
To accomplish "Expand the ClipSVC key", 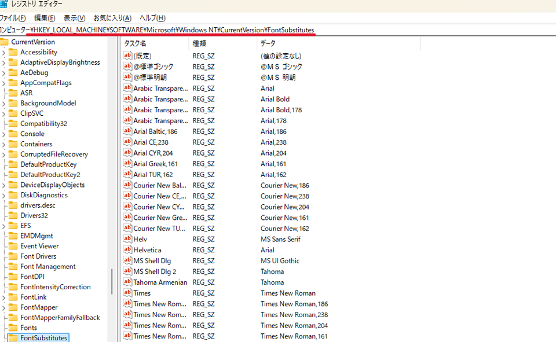I will 3,114.
